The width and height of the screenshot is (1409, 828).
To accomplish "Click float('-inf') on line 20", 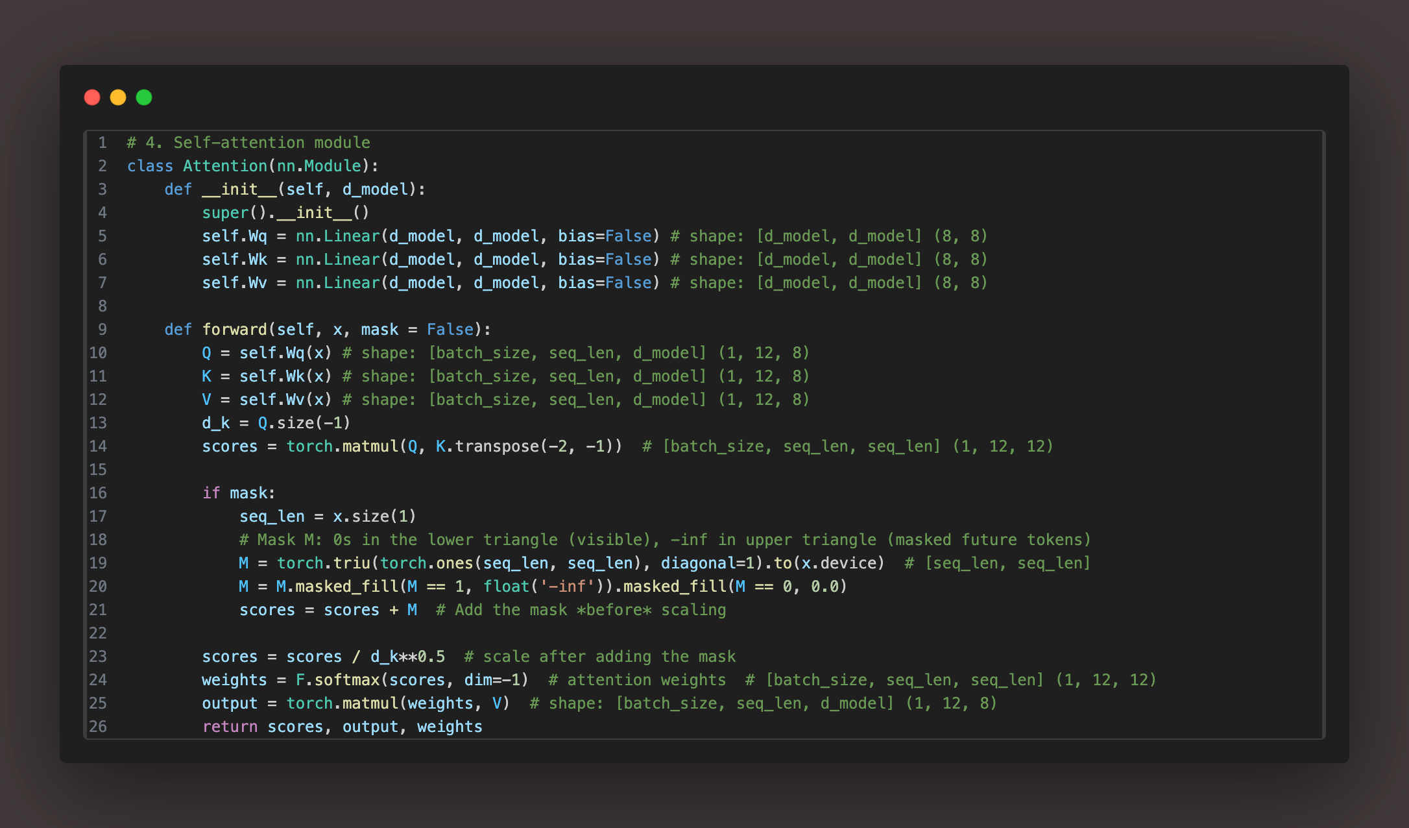I will tap(544, 587).
